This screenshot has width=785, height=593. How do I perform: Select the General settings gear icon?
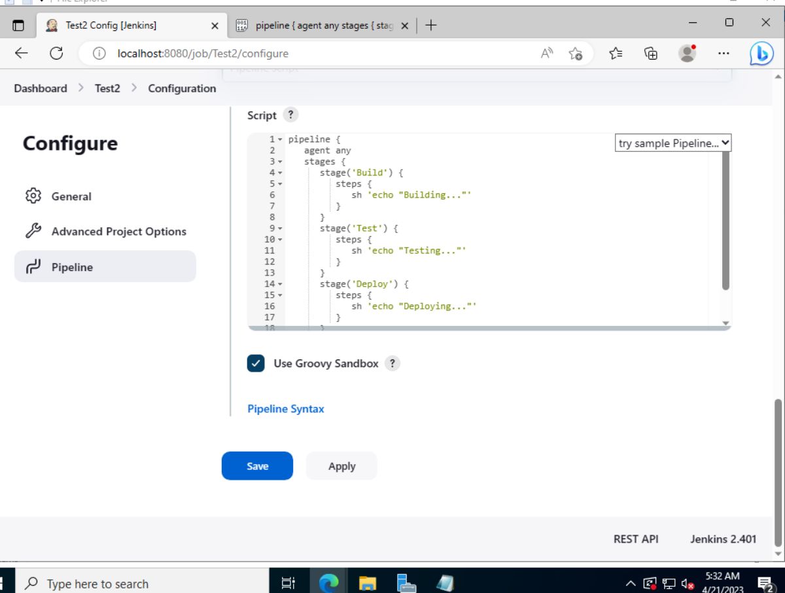33,196
